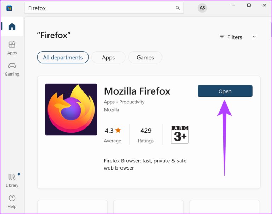
Task: Click the search magnifier icon
Action: click(x=178, y=8)
